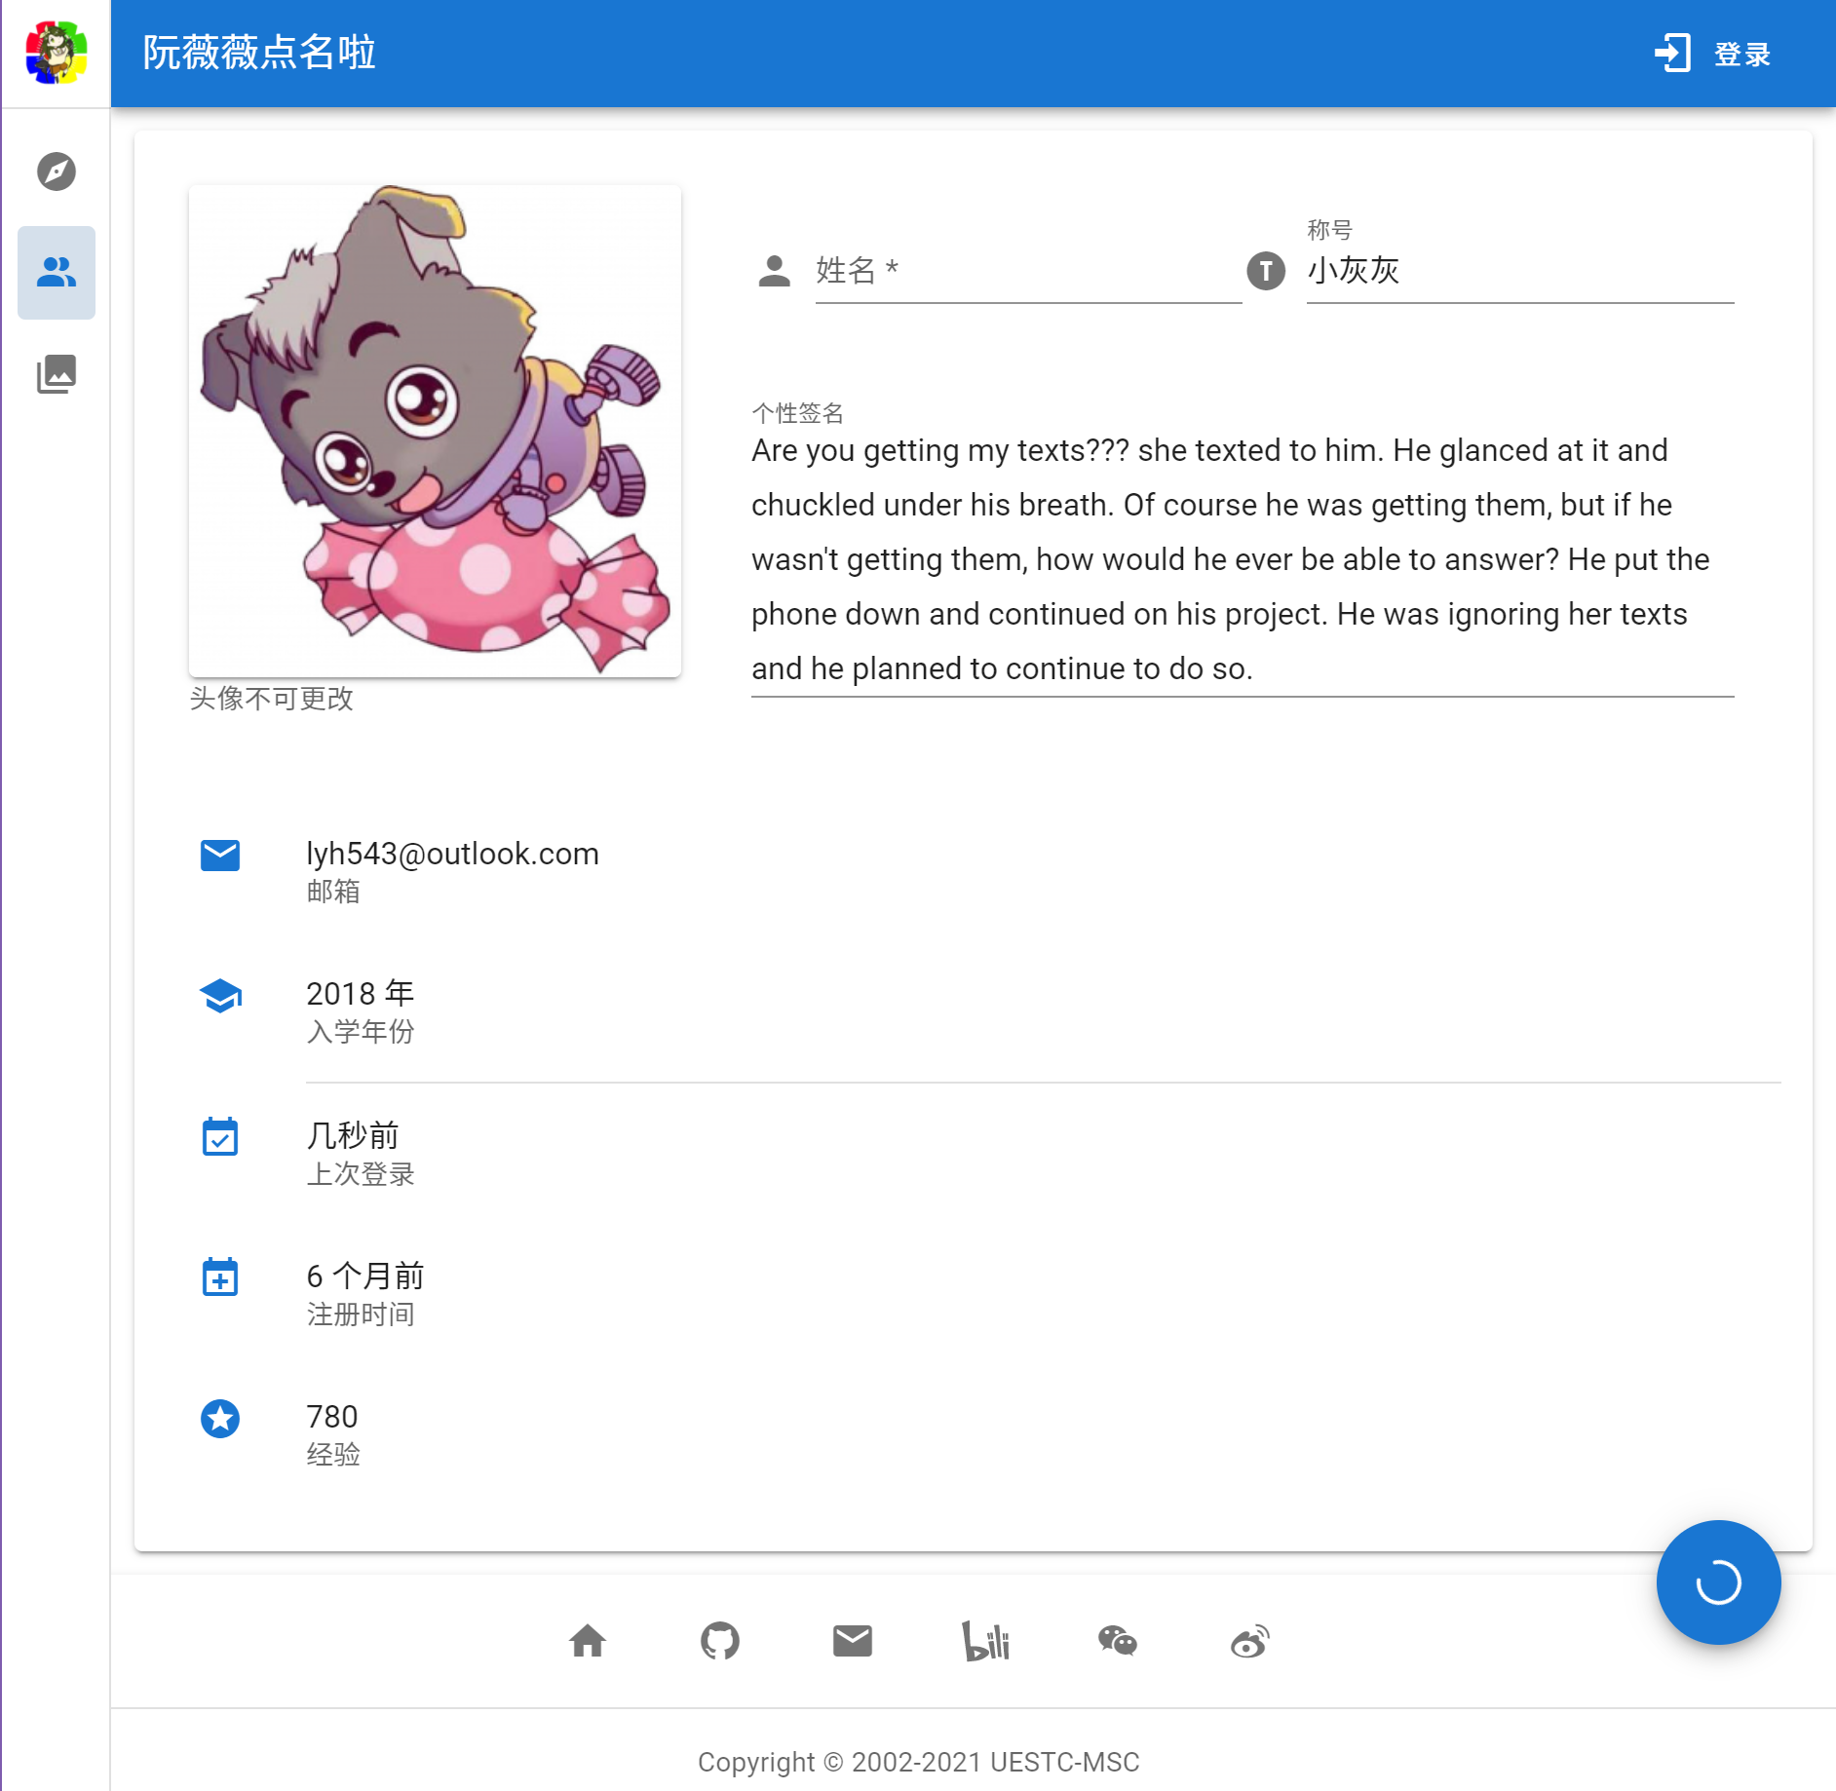Click the cartoon wolf avatar image
This screenshot has width=1836, height=1791.
[435, 431]
